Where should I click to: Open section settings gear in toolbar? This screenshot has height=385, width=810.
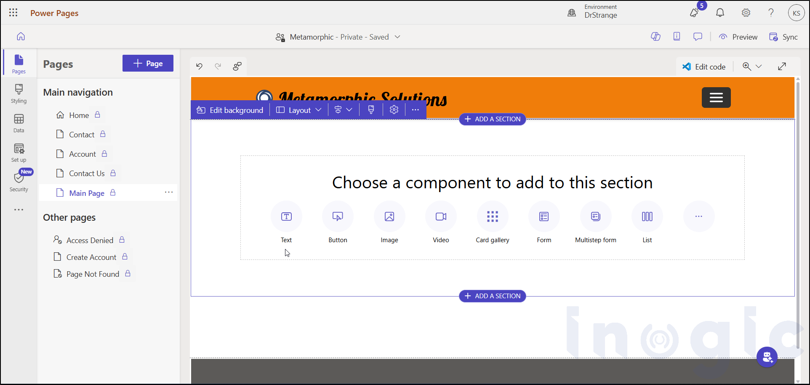[394, 110]
